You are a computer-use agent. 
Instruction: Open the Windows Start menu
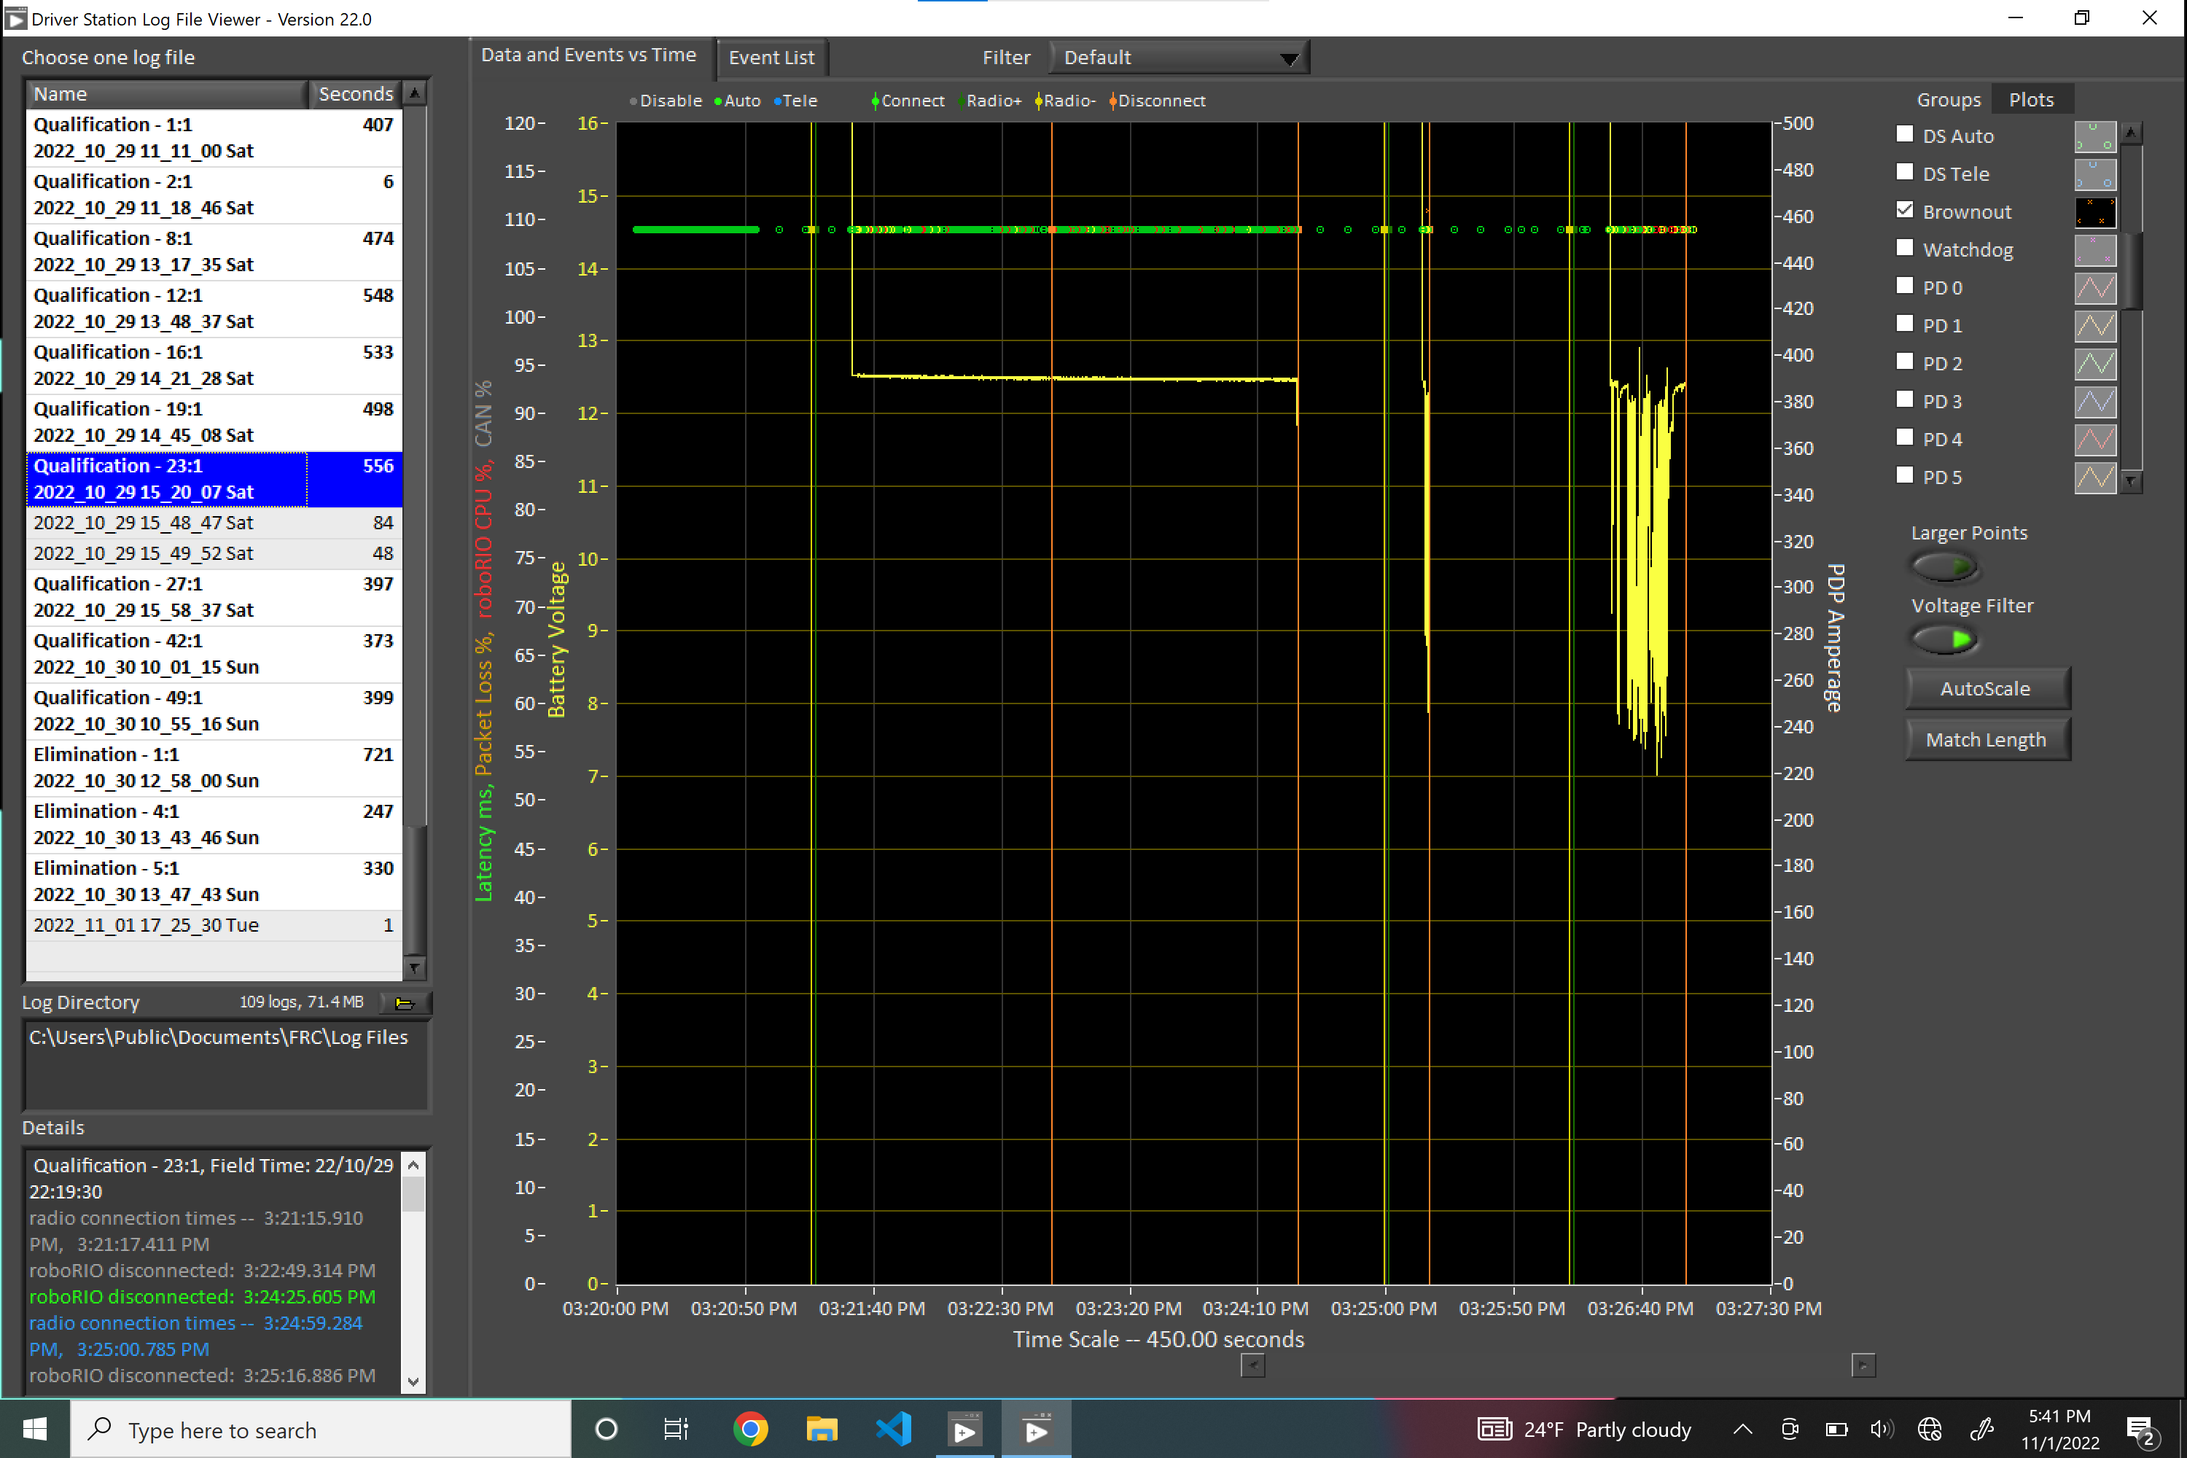34,1429
